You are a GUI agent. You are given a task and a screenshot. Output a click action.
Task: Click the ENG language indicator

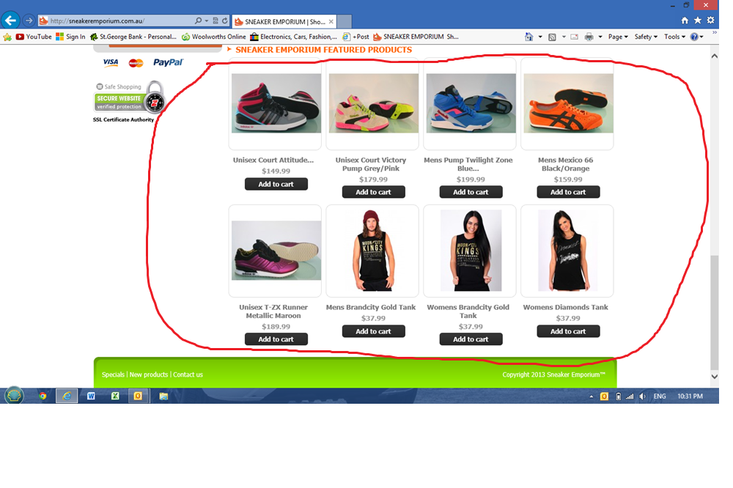click(x=660, y=396)
